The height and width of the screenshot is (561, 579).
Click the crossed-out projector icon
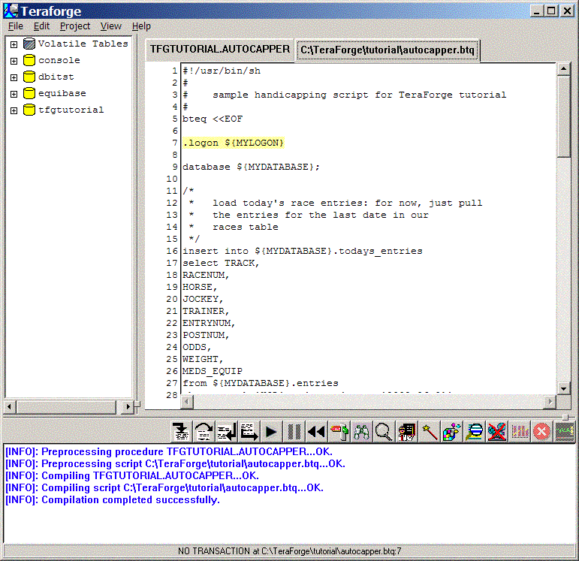pos(496,431)
